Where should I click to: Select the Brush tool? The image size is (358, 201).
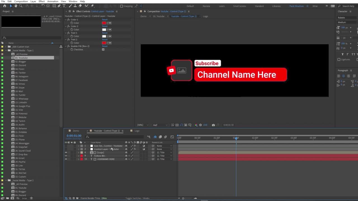(70, 6)
